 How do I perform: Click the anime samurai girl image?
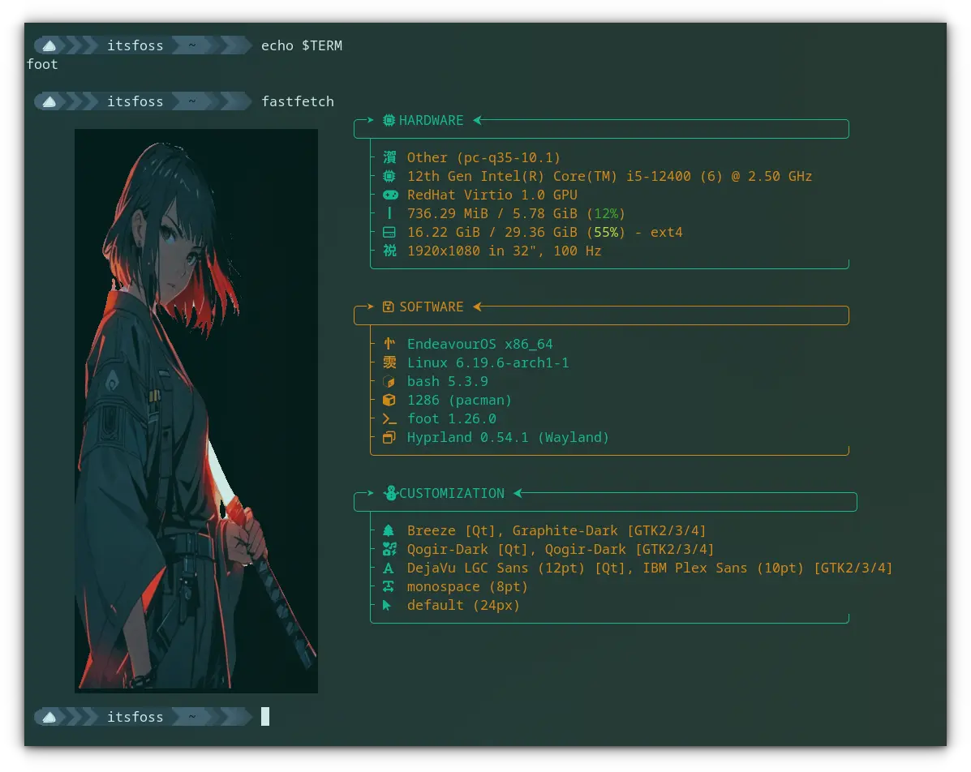pos(196,410)
